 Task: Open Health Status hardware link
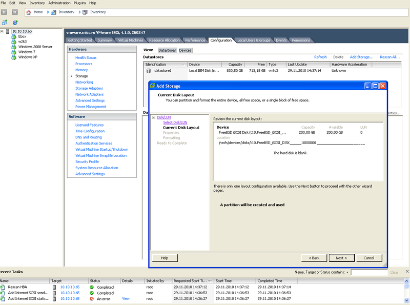(x=86, y=57)
